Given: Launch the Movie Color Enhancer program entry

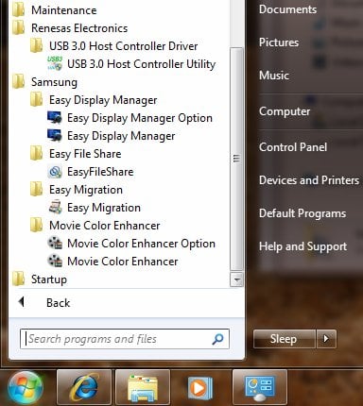Looking at the screenshot, I should click(x=120, y=262).
